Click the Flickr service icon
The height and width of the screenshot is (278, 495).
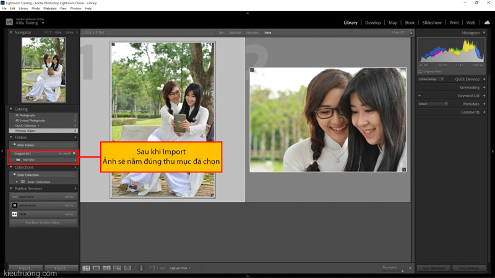click(x=14, y=214)
